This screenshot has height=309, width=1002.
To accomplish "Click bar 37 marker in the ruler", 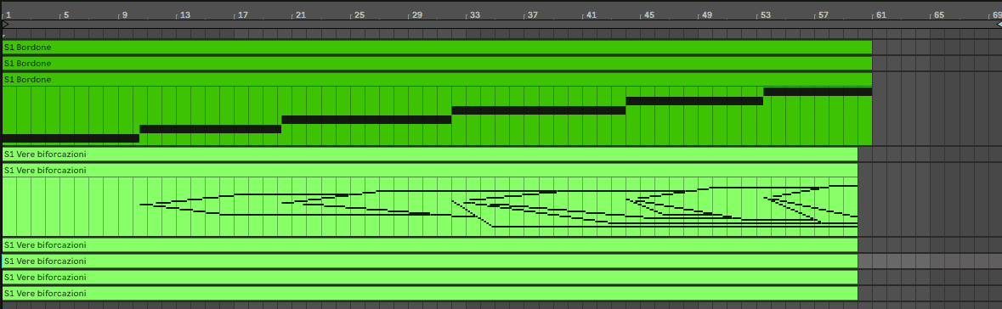I will [x=532, y=14].
